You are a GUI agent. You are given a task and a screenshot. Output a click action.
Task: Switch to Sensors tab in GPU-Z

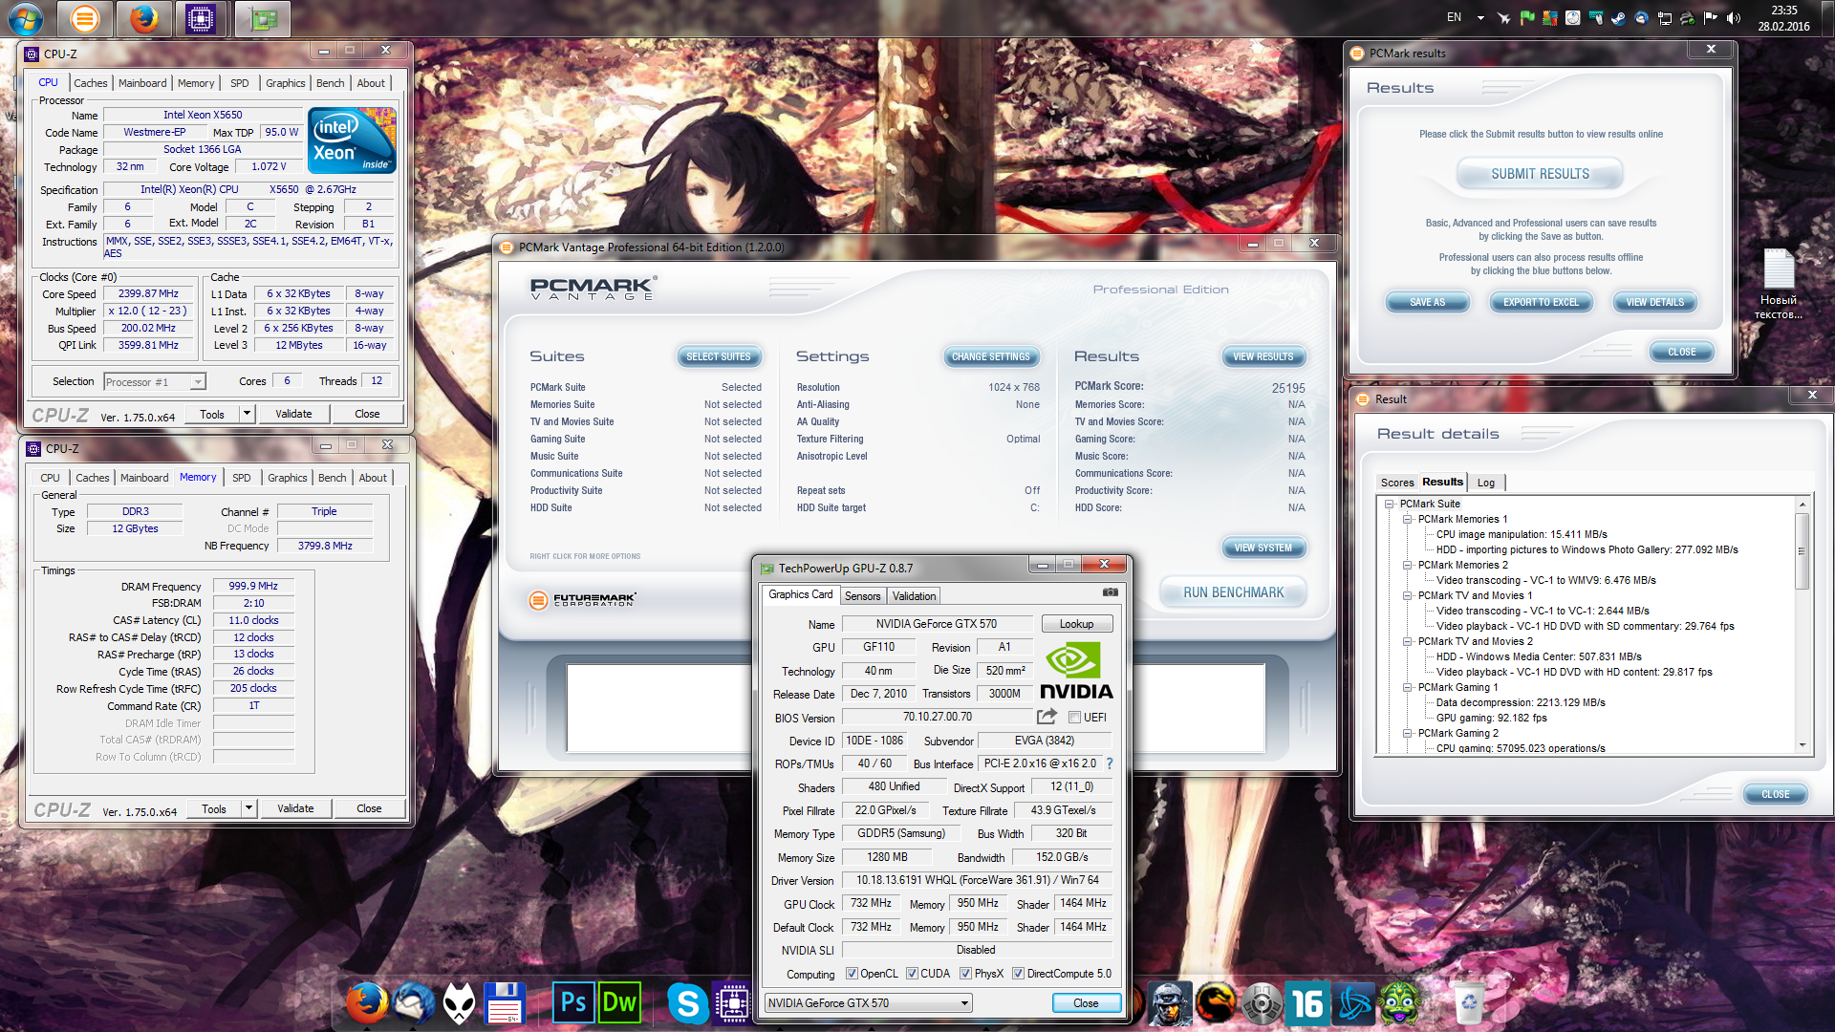[x=862, y=596]
